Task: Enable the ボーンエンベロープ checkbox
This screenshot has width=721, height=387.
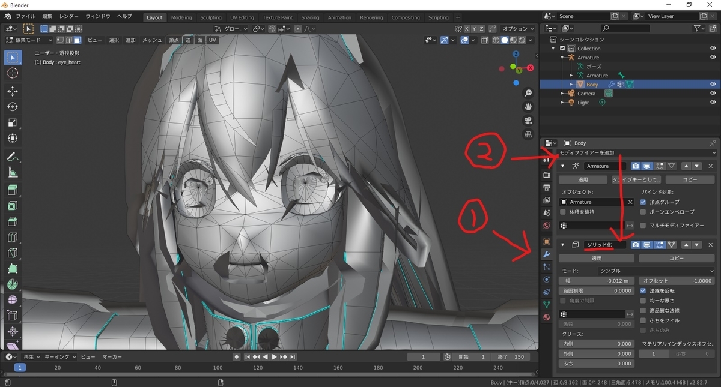Action: click(643, 212)
